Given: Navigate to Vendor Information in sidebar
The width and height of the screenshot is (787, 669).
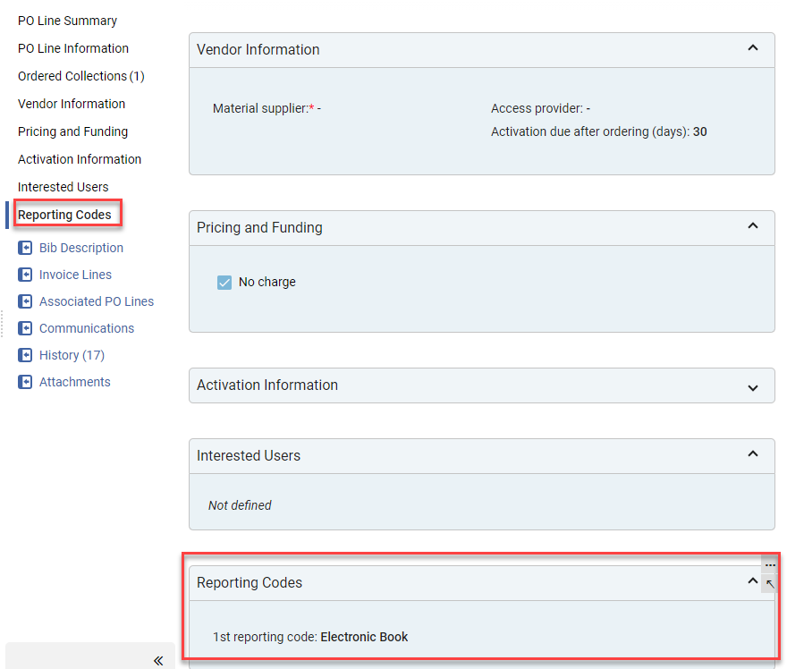Looking at the screenshot, I should tap(72, 104).
